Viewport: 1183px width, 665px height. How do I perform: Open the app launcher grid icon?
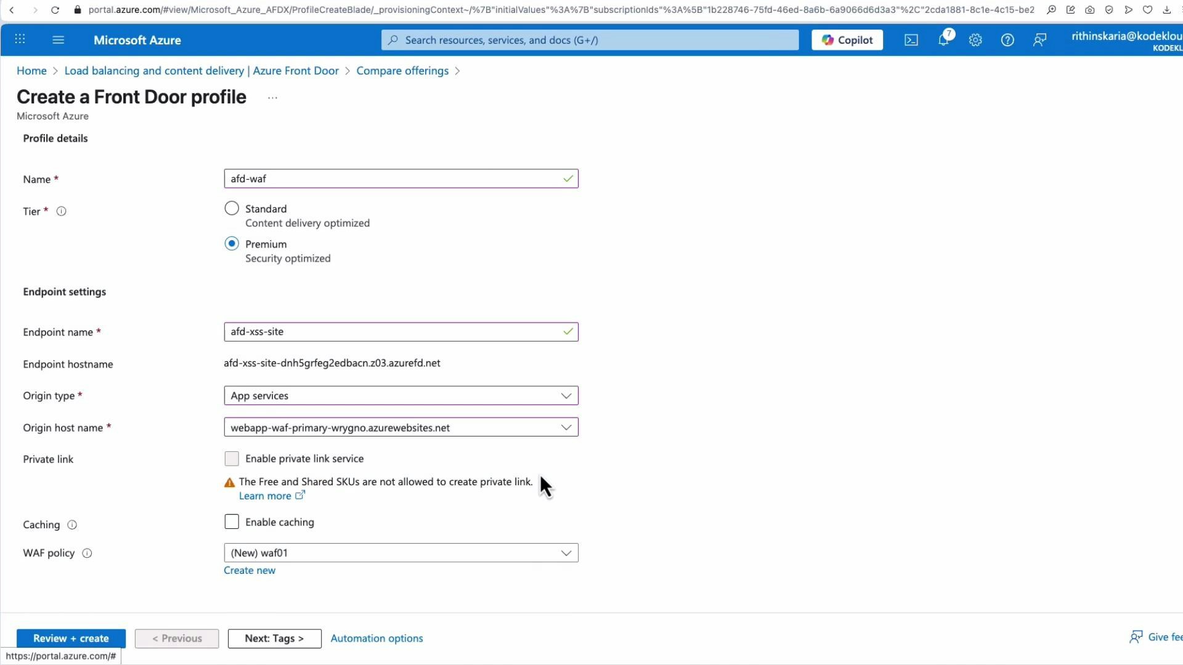(20, 39)
